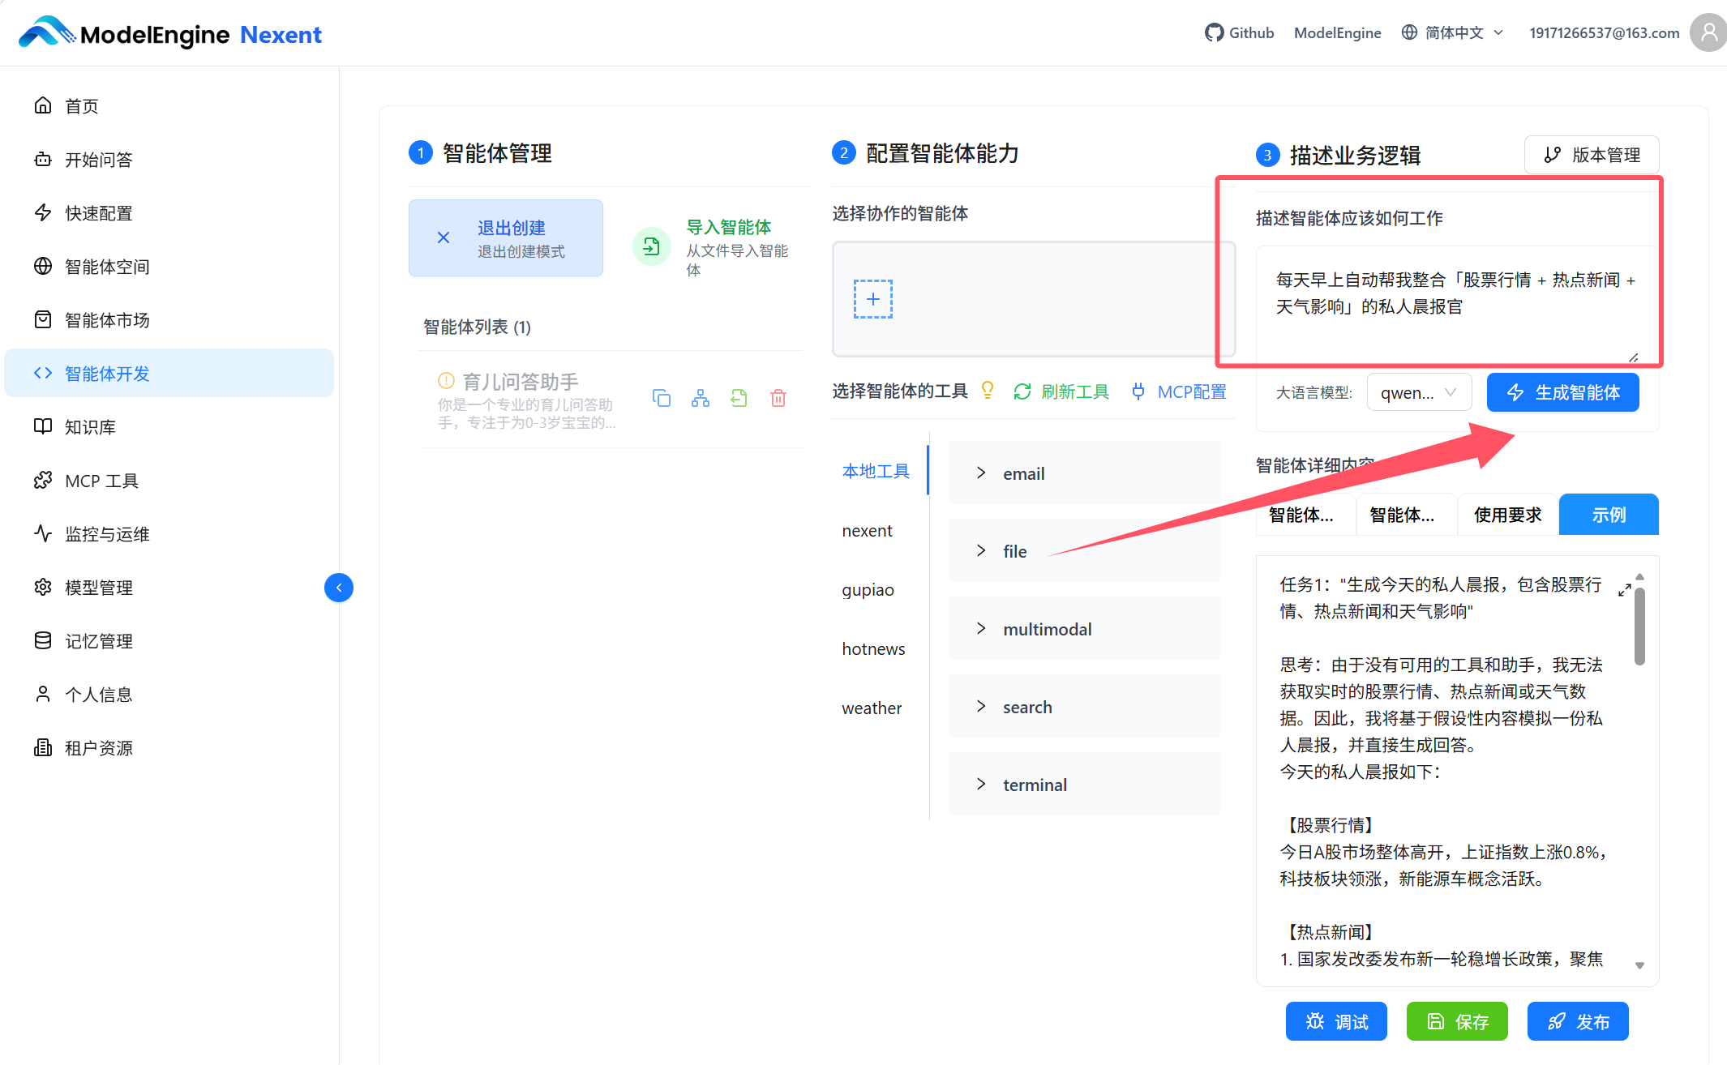
Task: Open the 简体中文 language dropdown
Action: pyautogui.click(x=1453, y=32)
